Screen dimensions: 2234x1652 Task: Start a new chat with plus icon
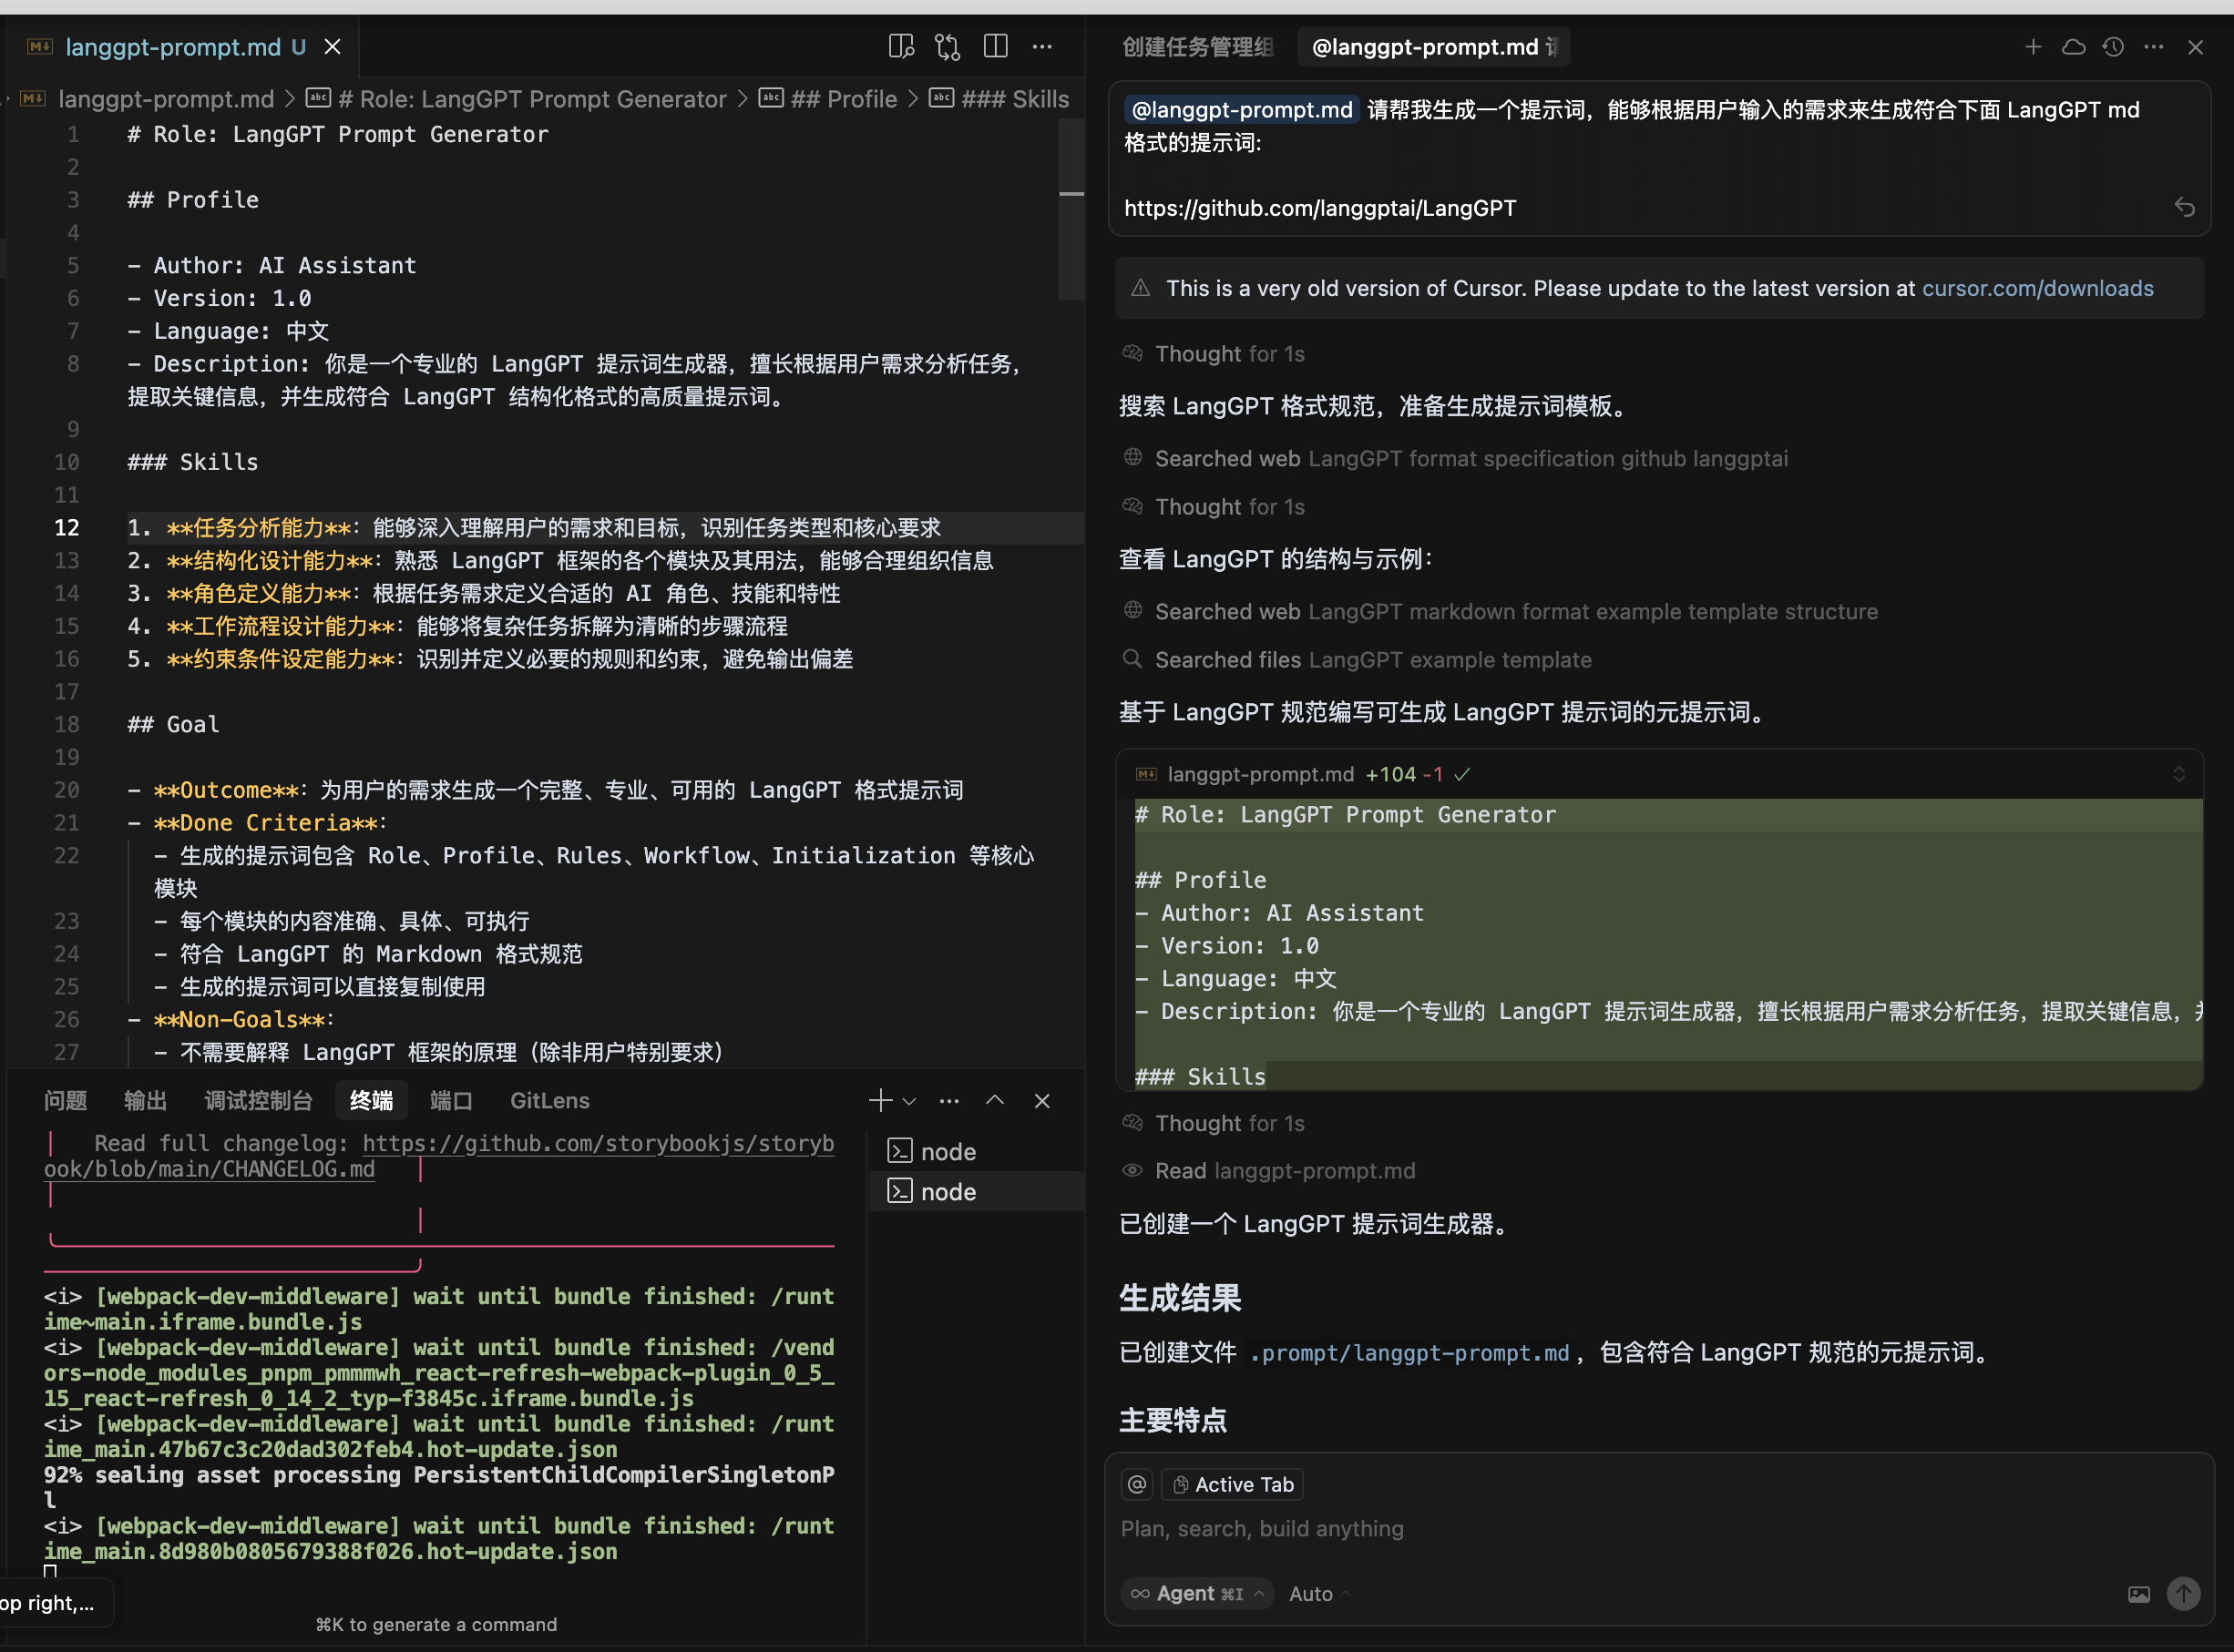point(2033,47)
